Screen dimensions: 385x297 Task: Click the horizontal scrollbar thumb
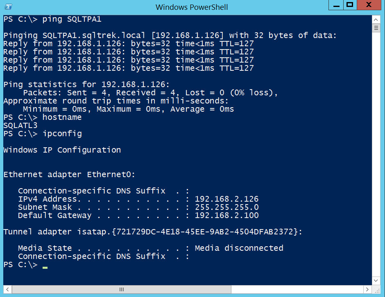point(122,289)
